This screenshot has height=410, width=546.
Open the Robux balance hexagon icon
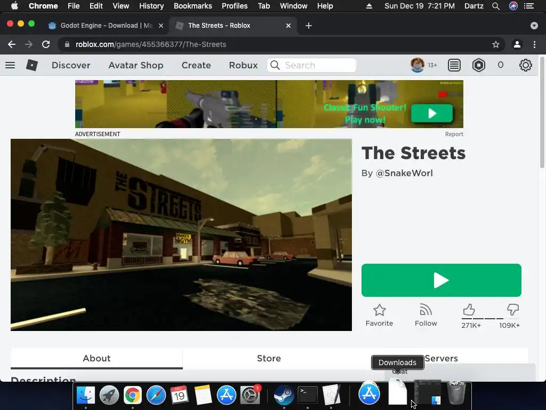click(479, 65)
